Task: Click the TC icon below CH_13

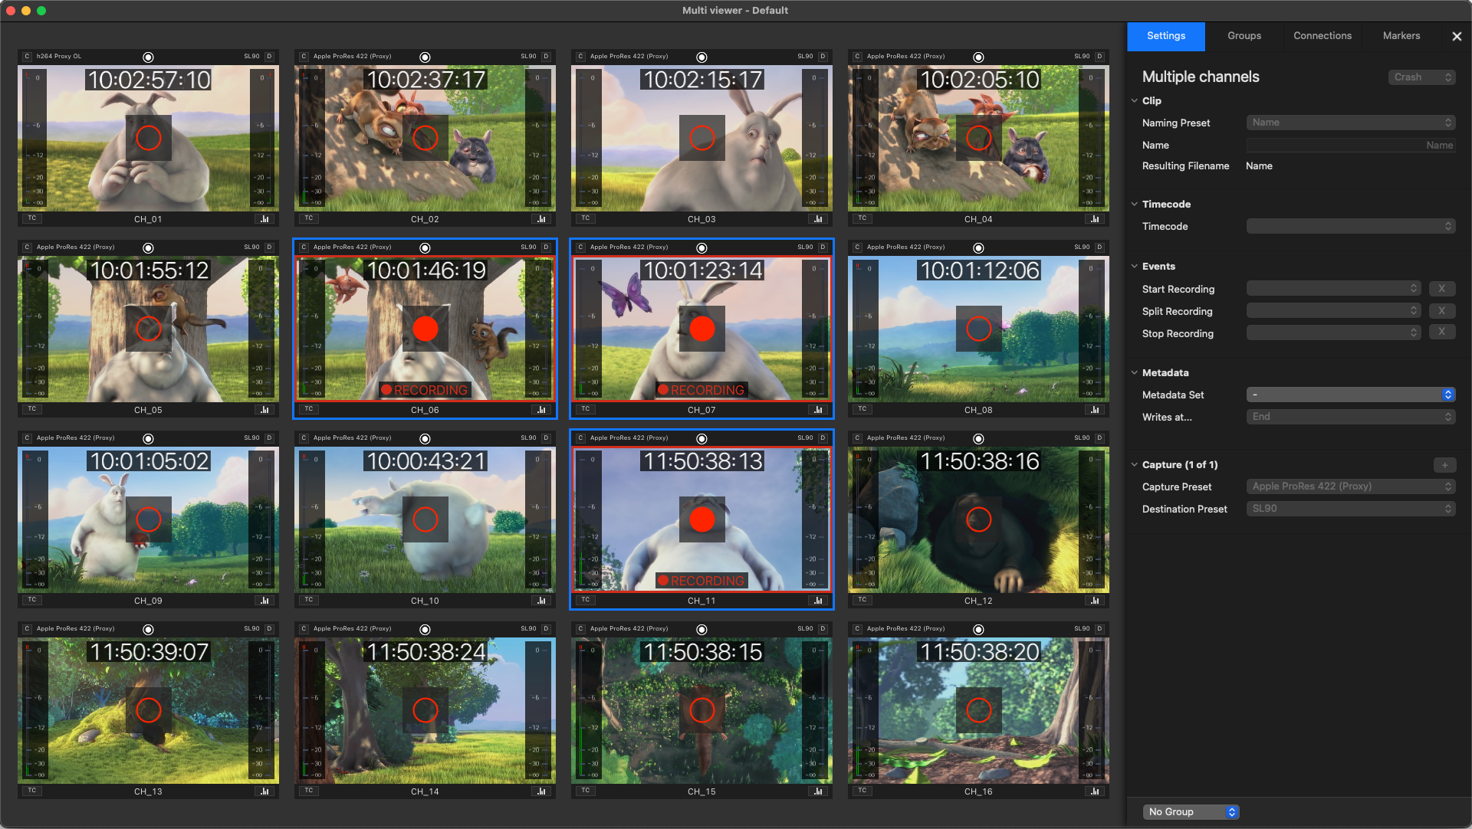Action: 32,791
